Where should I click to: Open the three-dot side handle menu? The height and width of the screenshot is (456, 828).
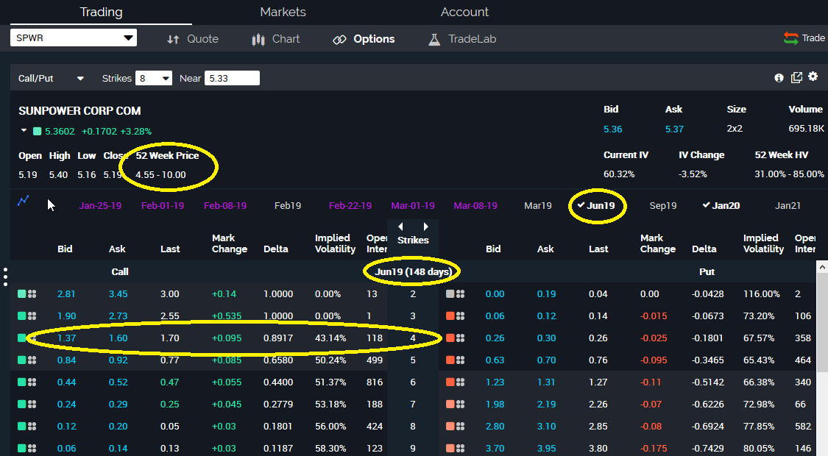point(5,277)
